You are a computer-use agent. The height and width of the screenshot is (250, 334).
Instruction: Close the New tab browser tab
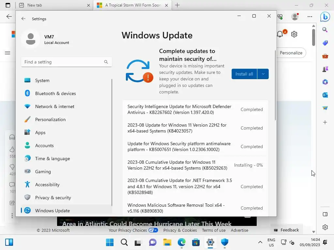88,5
